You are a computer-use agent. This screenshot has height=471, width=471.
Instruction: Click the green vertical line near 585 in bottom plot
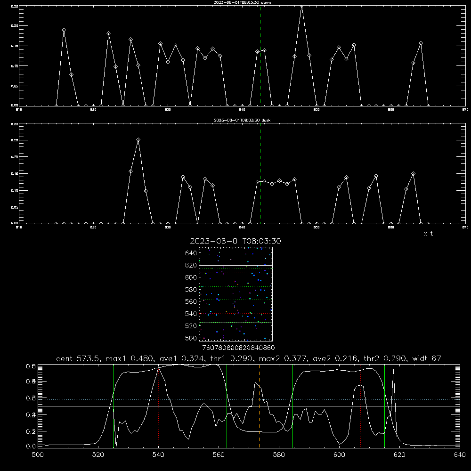coord(292,406)
